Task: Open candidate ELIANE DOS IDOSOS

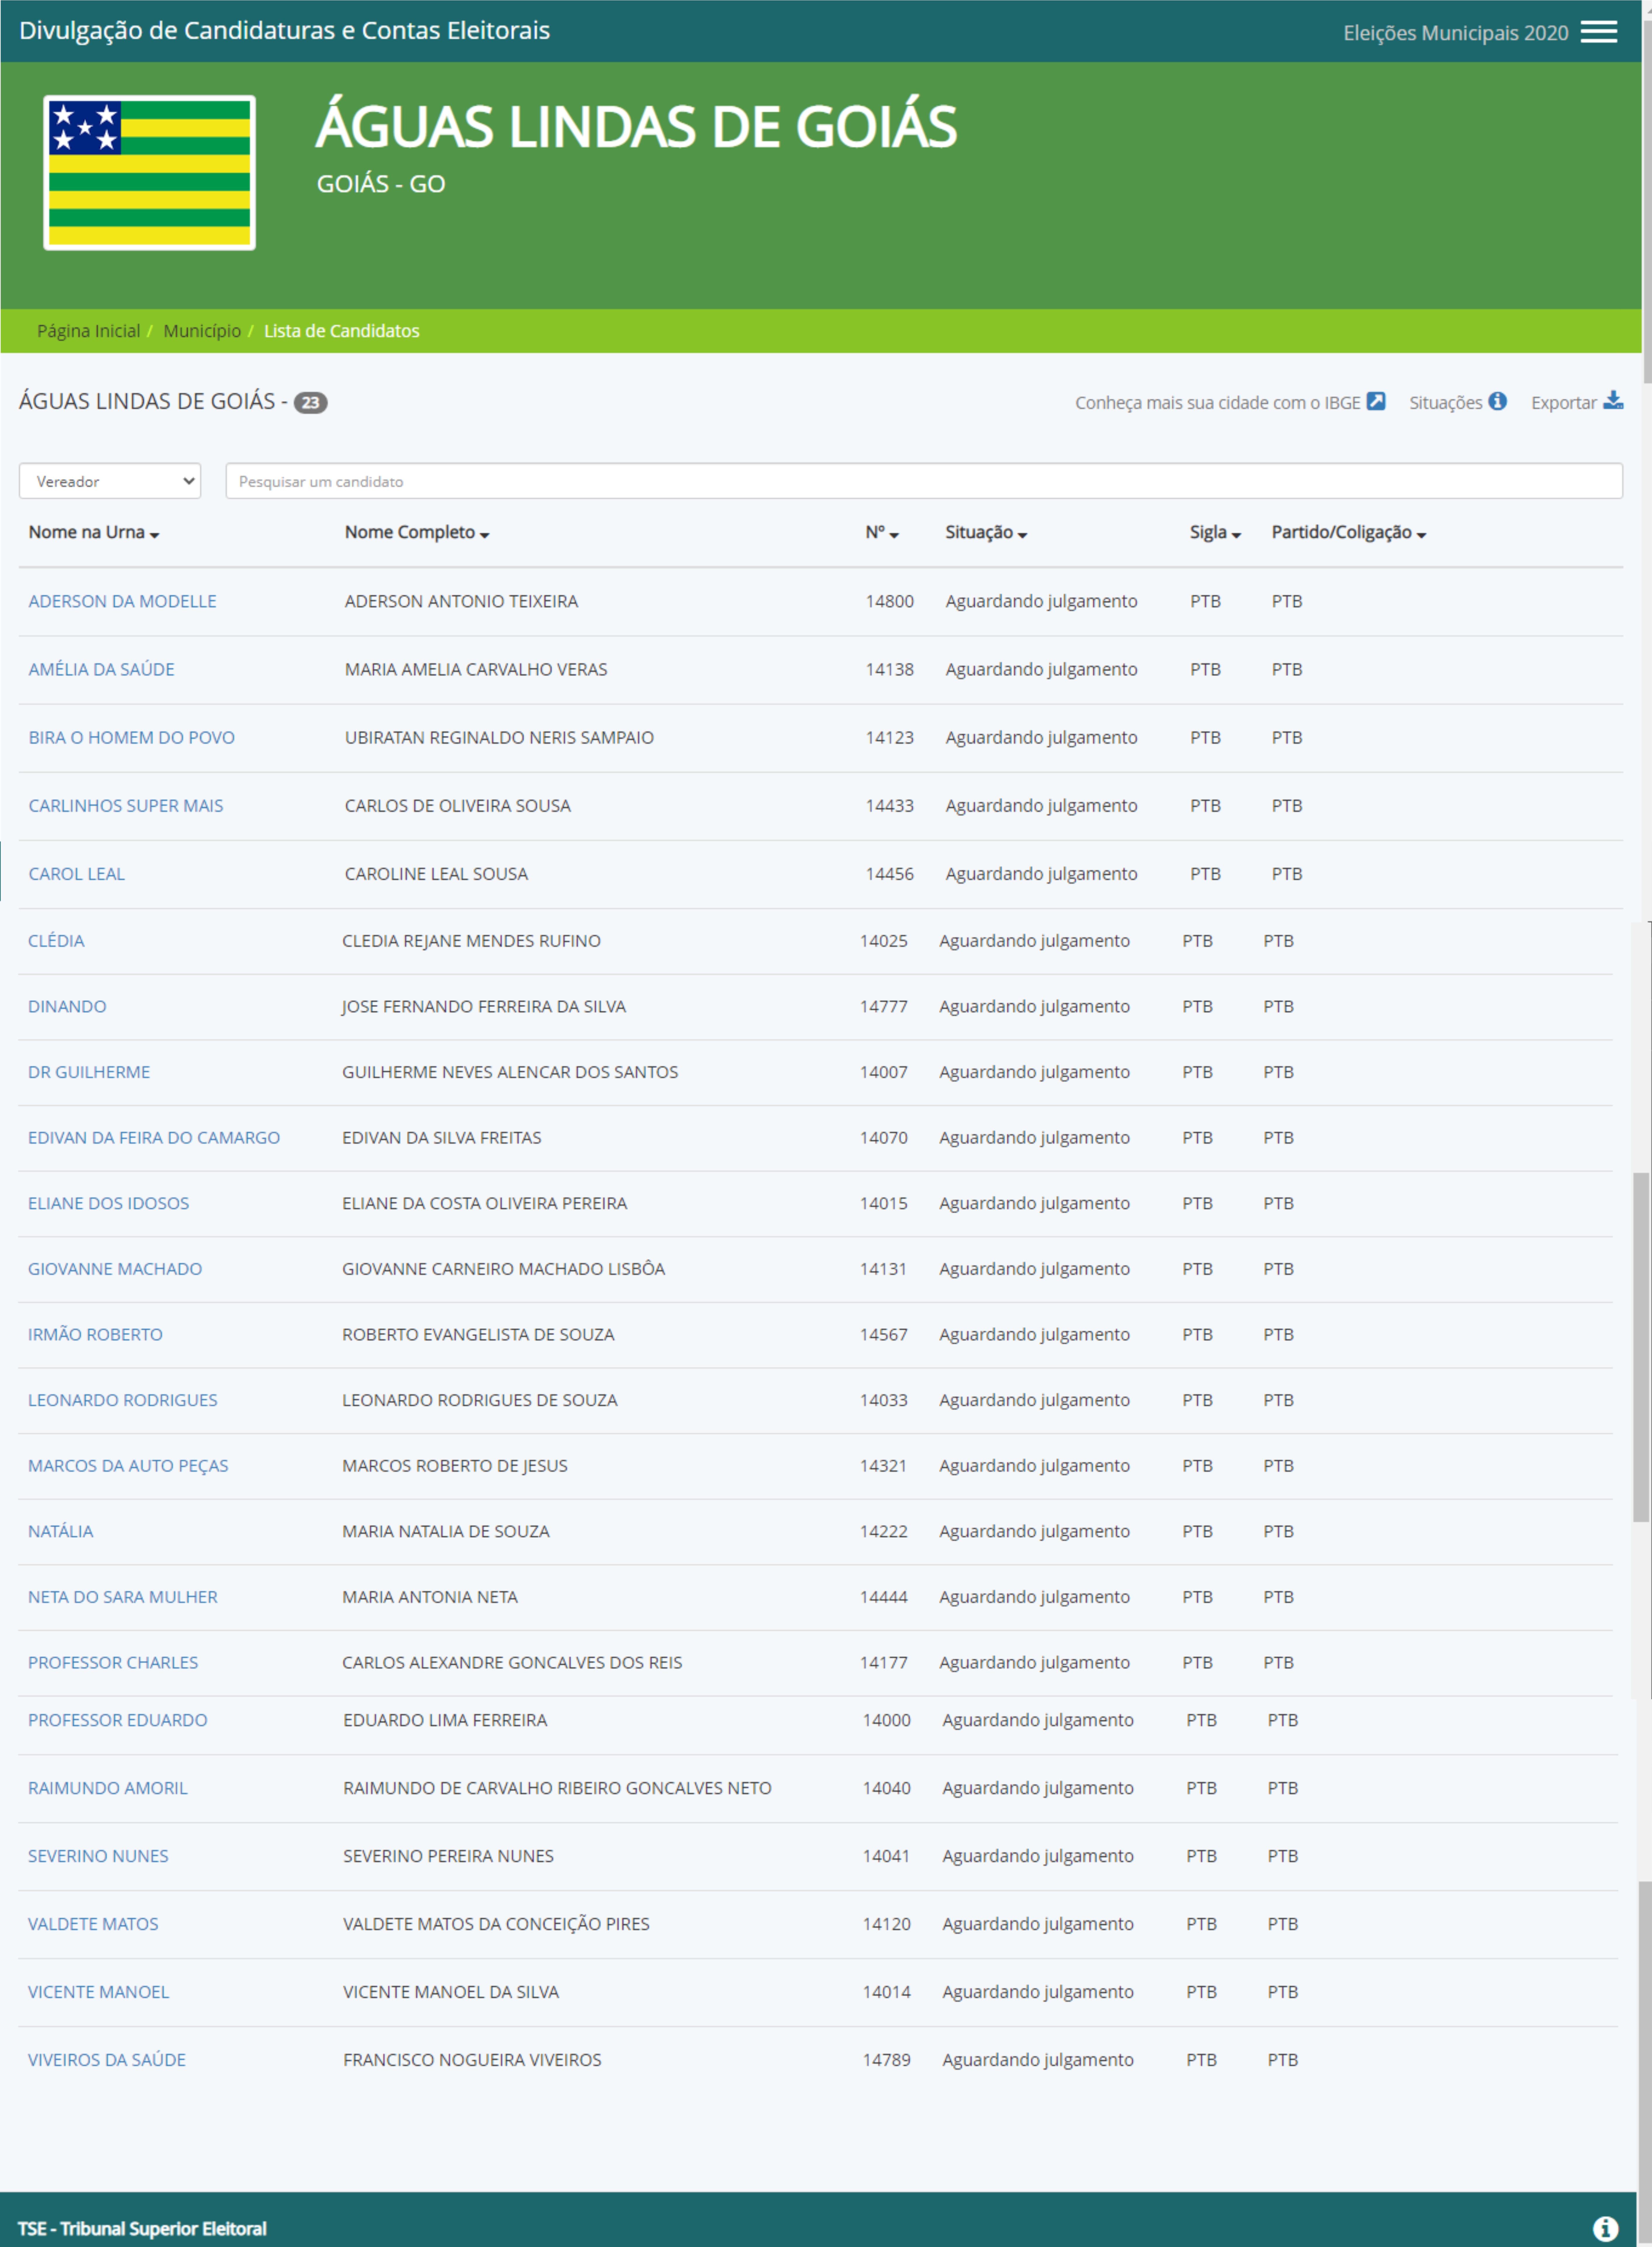Action: 108,1204
